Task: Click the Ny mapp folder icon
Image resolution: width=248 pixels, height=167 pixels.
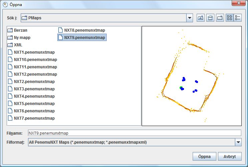Action: [x=10, y=37]
